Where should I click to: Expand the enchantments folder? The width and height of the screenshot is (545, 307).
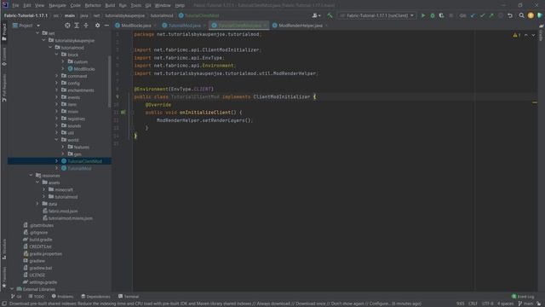pos(57,90)
